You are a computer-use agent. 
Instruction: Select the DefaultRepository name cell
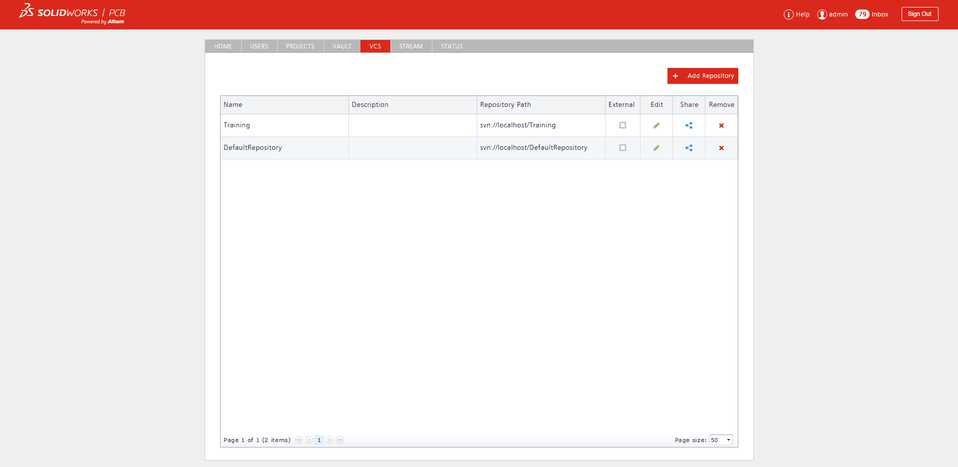click(x=285, y=148)
